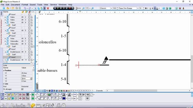Click the Cut scissors icon
193x108 pixels.
36,8
